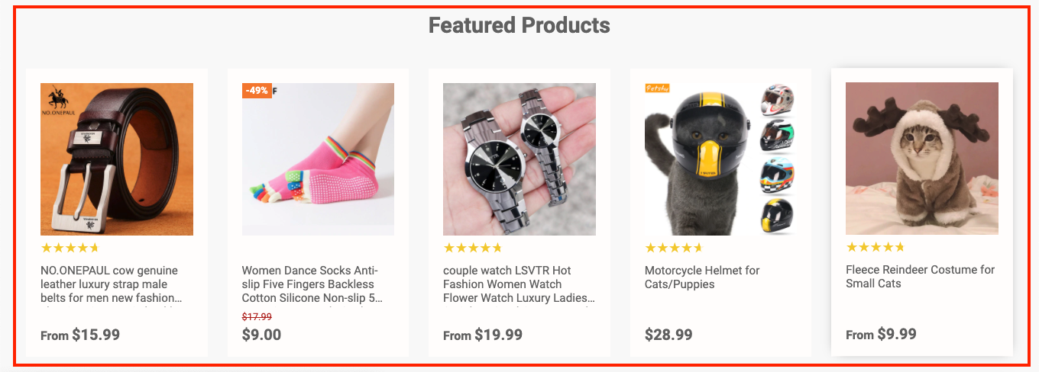Open the pink five-finger dance socks image
The width and height of the screenshot is (1039, 372).
tap(318, 159)
